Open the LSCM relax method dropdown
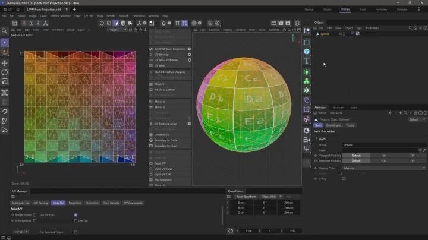 pos(20,232)
